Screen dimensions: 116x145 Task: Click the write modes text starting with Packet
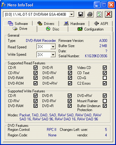pyautogui.click(x=60, y=117)
